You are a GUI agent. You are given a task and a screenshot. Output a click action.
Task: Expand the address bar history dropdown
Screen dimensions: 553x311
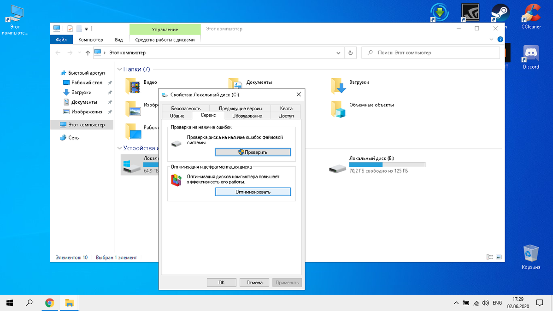pos(339,53)
